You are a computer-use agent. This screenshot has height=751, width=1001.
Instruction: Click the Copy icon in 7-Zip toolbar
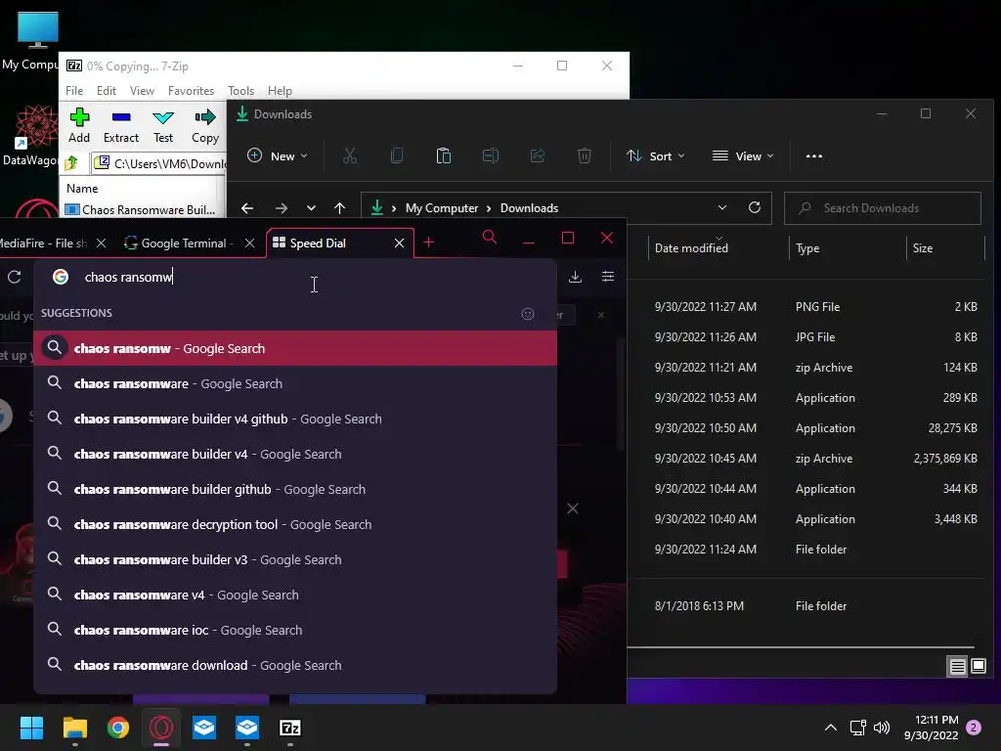(205, 125)
